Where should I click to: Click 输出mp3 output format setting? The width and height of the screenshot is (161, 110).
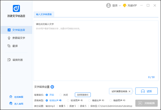pyautogui.click(x=50, y=106)
